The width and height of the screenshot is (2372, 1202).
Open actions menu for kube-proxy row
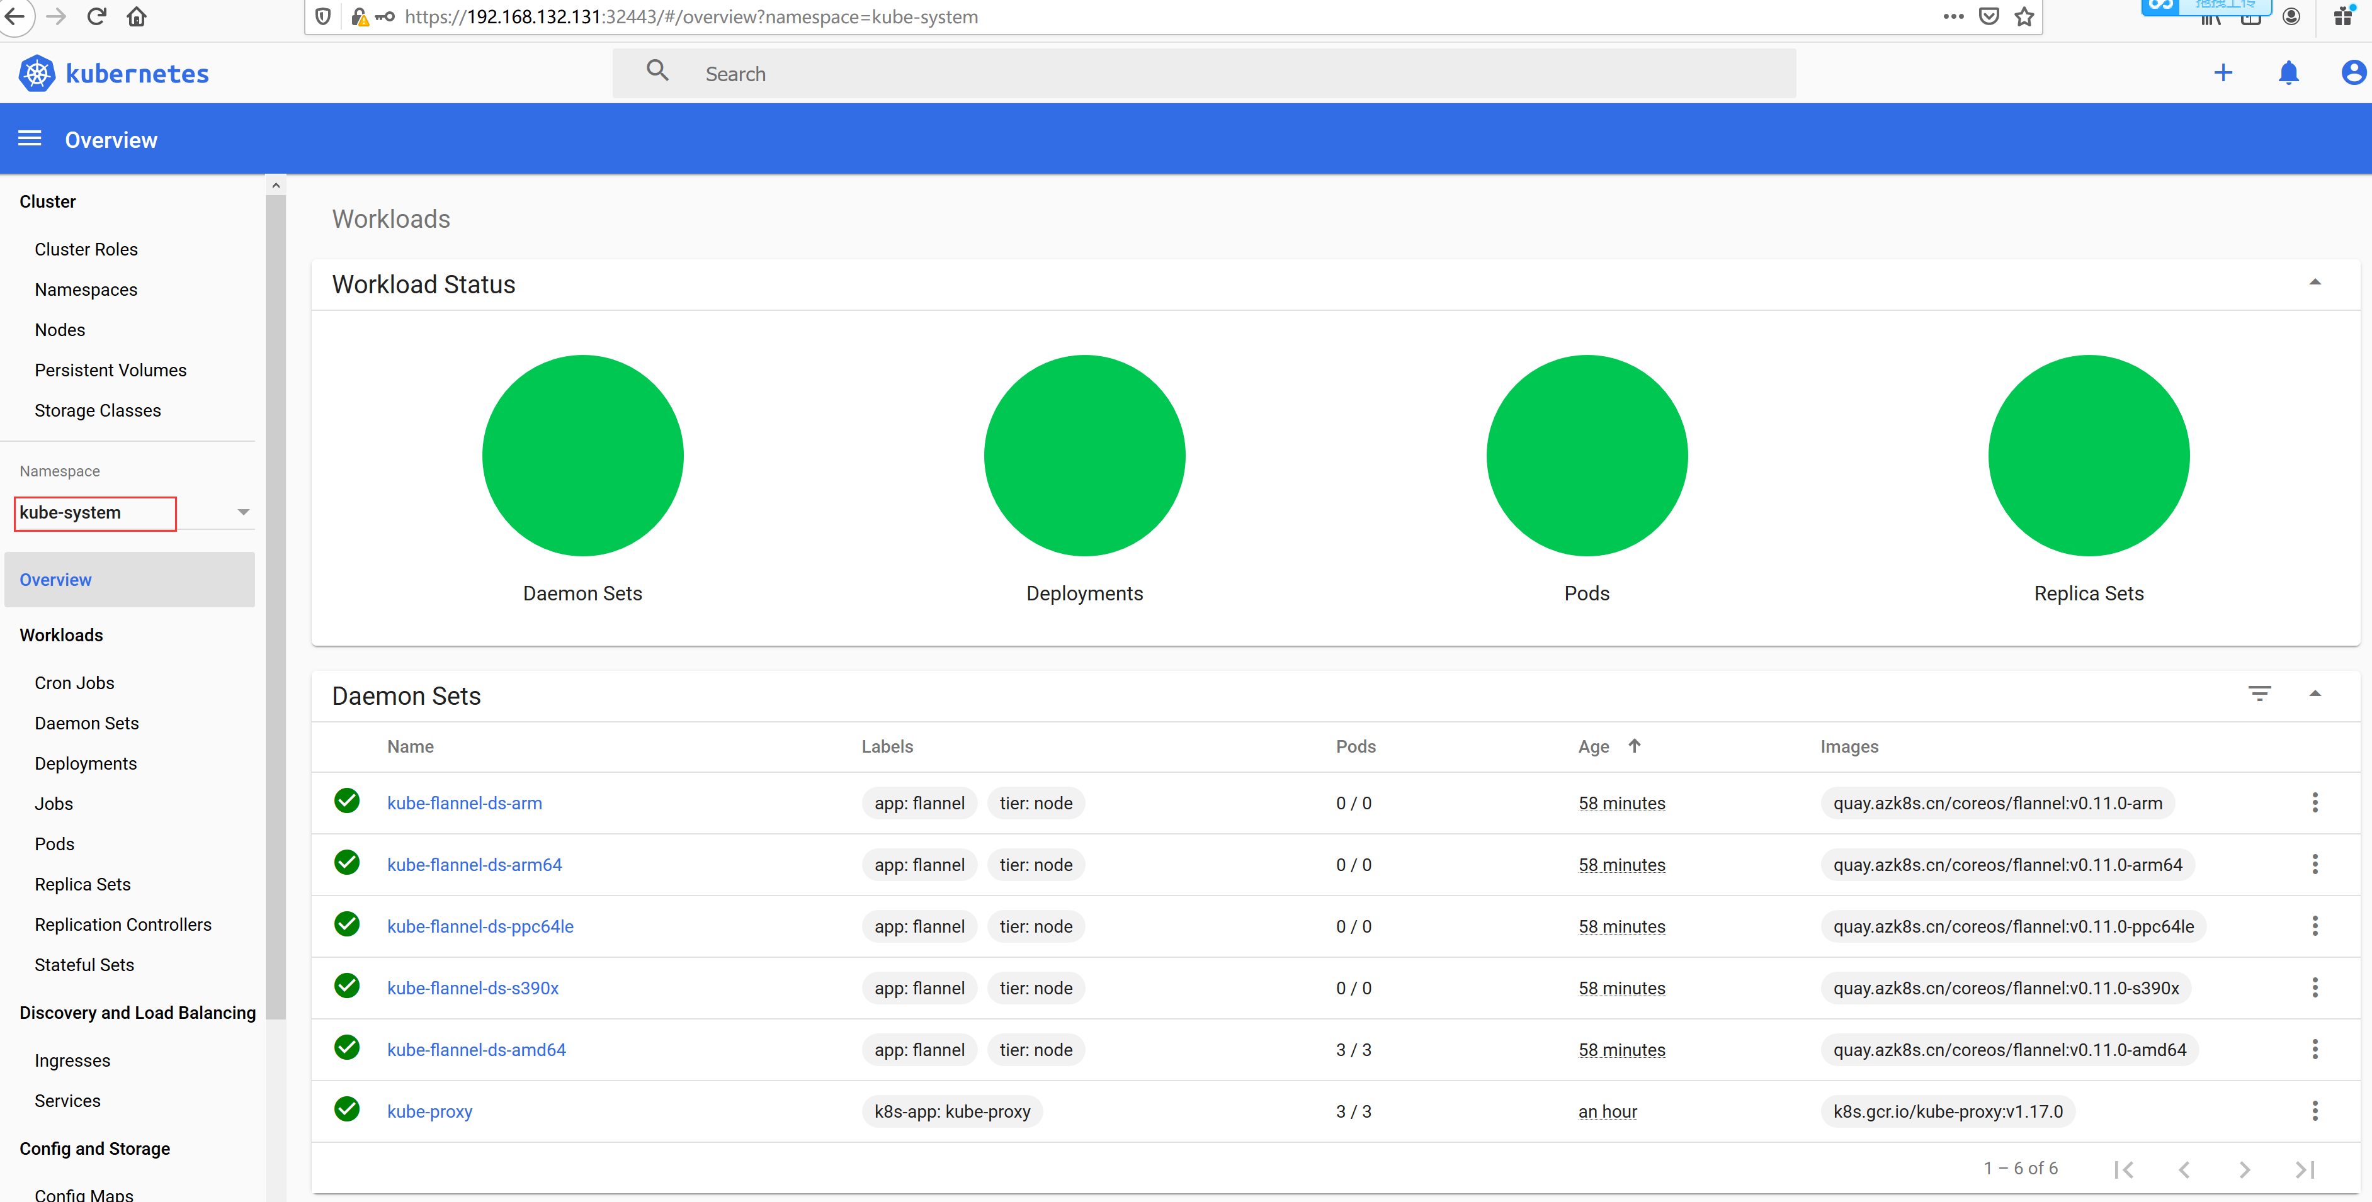(x=2314, y=1111)
